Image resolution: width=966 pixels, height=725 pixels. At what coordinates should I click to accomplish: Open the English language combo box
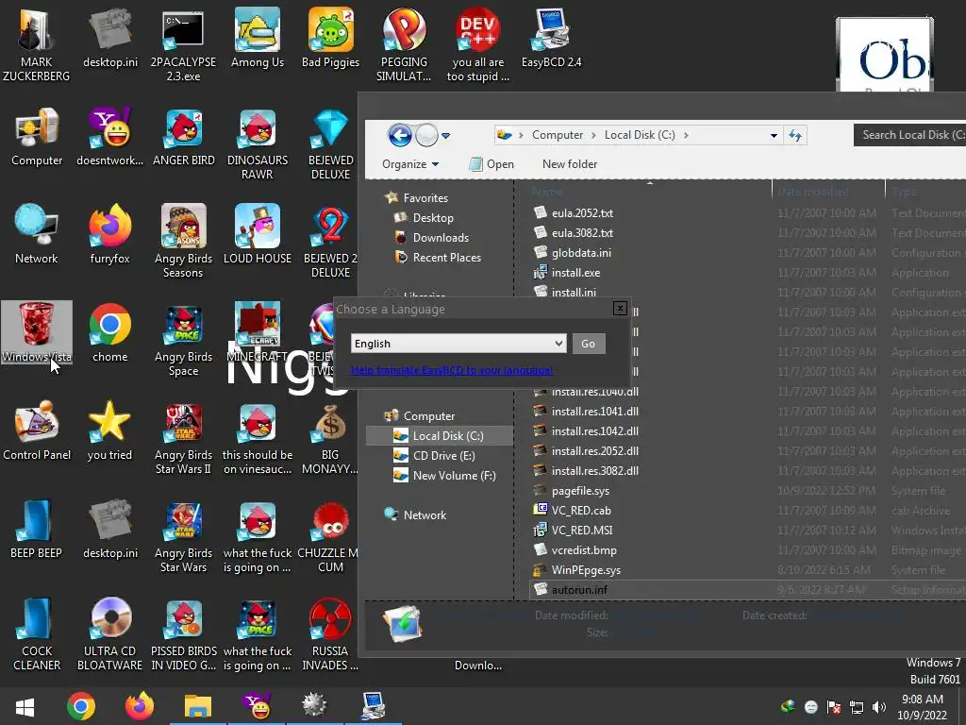point(458,344)
